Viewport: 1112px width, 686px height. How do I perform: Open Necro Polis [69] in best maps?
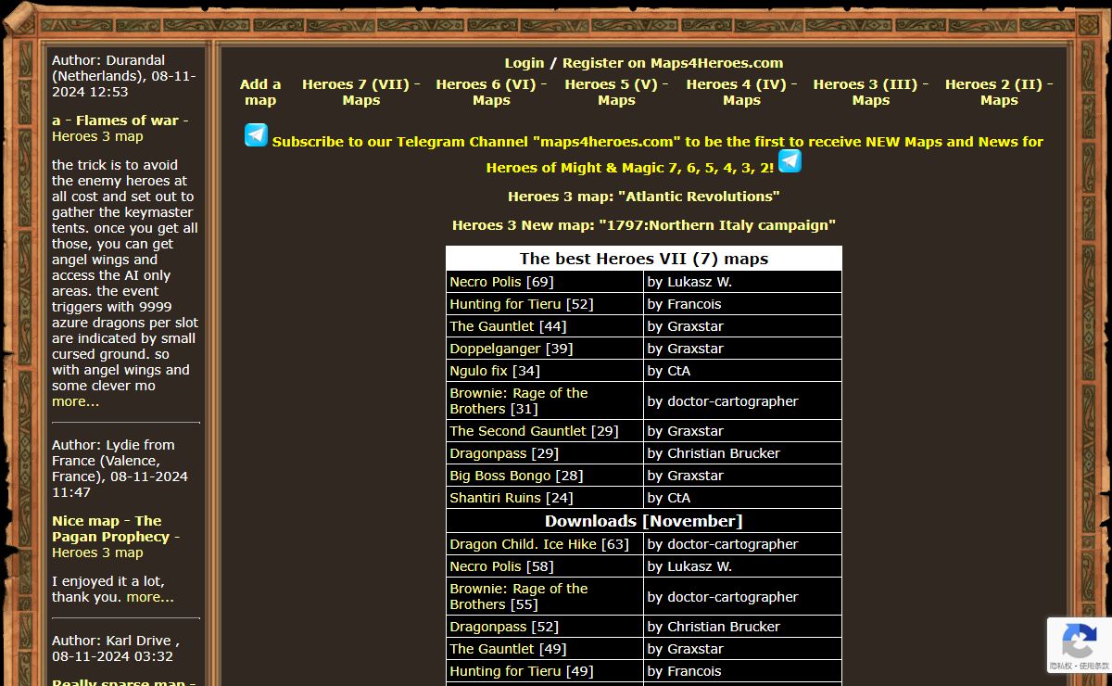[486, 282]
